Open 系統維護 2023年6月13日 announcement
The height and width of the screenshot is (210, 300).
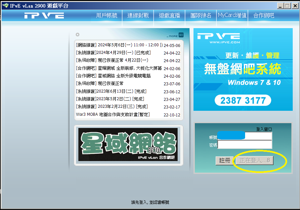point(111,91)
